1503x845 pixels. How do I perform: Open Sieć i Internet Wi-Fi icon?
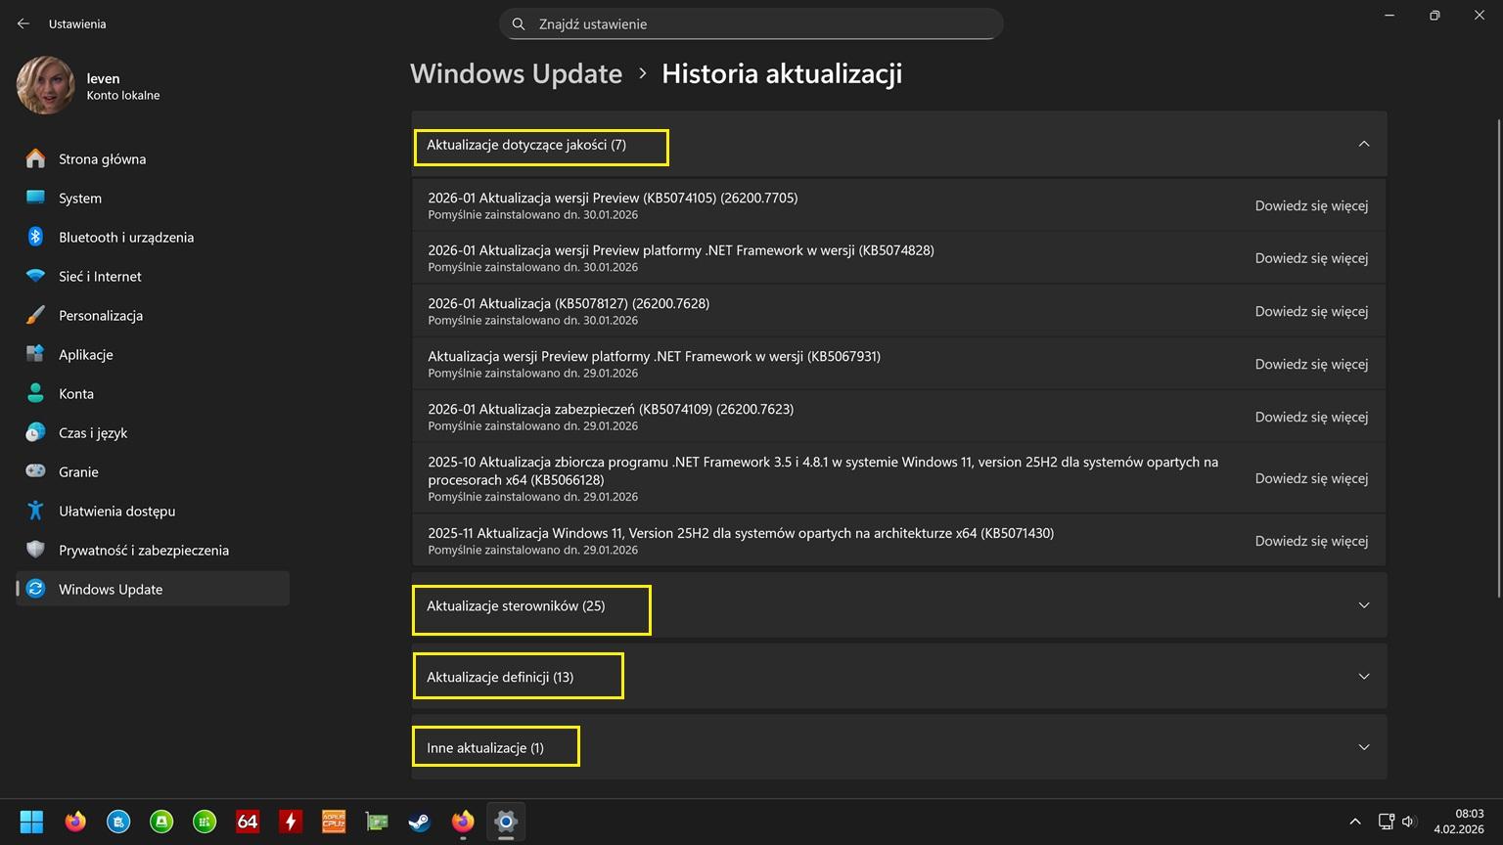[x=35, y=276]
